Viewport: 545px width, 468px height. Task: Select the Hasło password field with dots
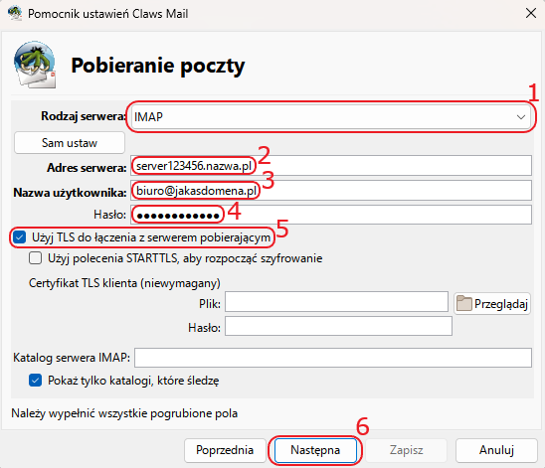point(331,215)
